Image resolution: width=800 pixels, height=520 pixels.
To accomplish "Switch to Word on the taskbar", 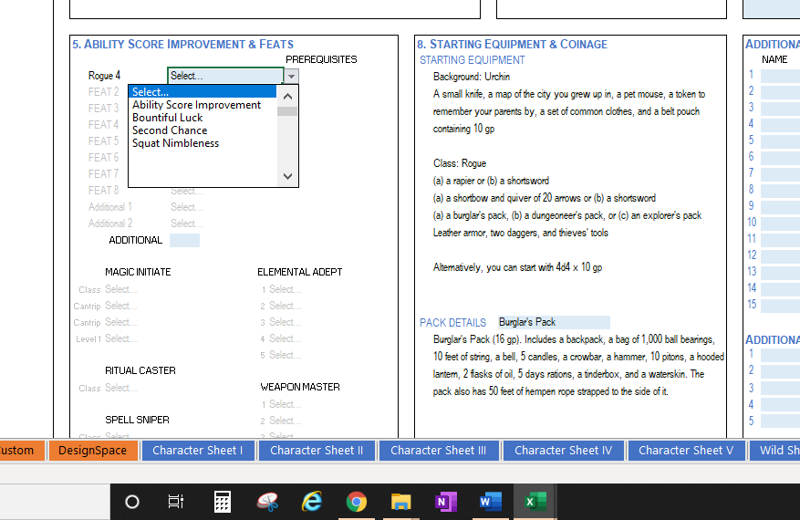I will coord(490,502).
